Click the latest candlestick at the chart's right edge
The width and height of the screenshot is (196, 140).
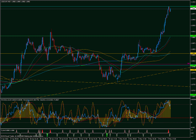click(170, 10)
